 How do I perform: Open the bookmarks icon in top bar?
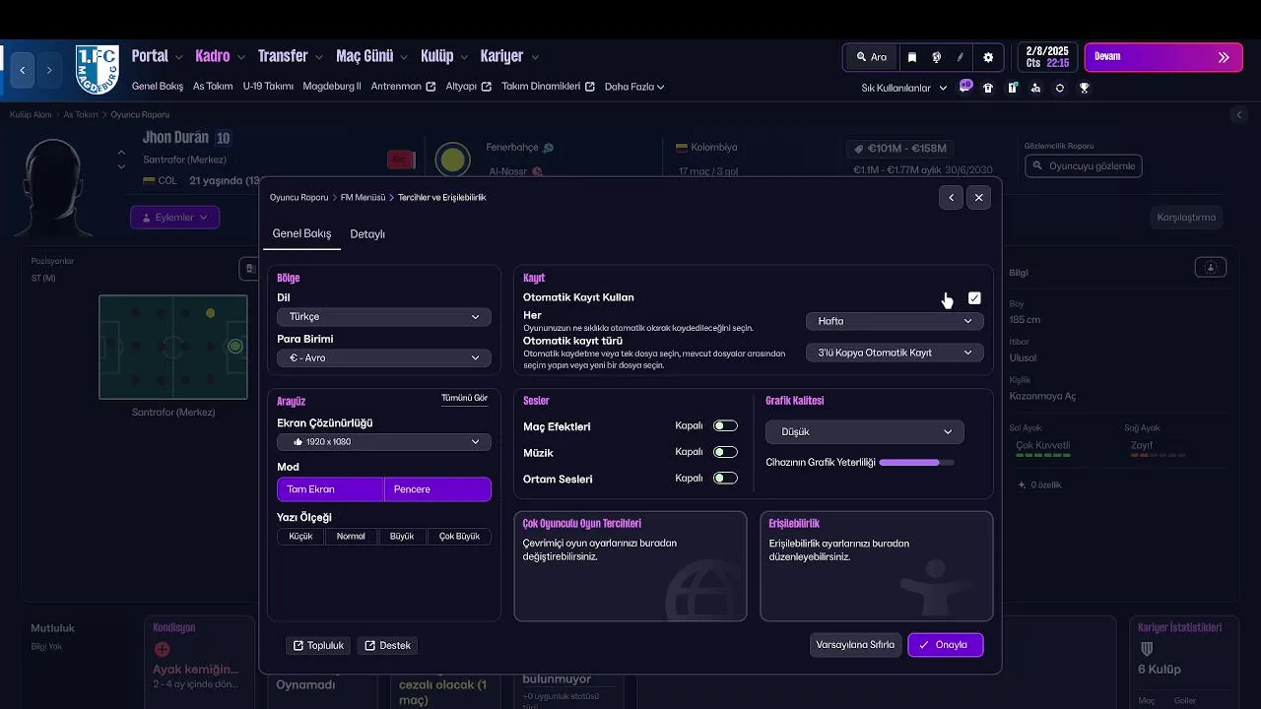tap(912, 57)
